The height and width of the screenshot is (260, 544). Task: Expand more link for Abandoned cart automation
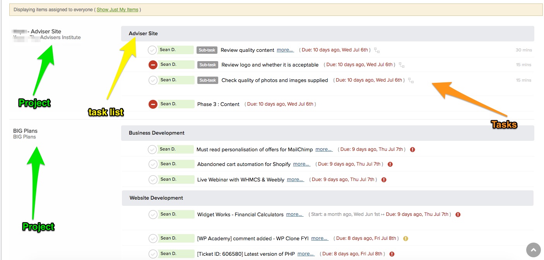point(301,164)
